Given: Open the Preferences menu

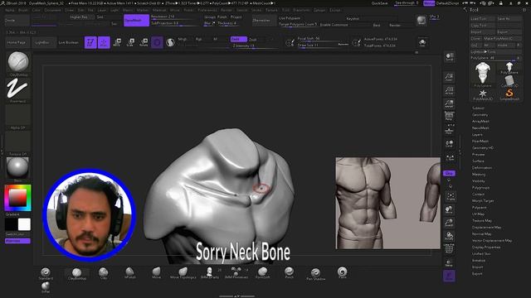Looking at the screenshot, I should (x=207, y=11).
